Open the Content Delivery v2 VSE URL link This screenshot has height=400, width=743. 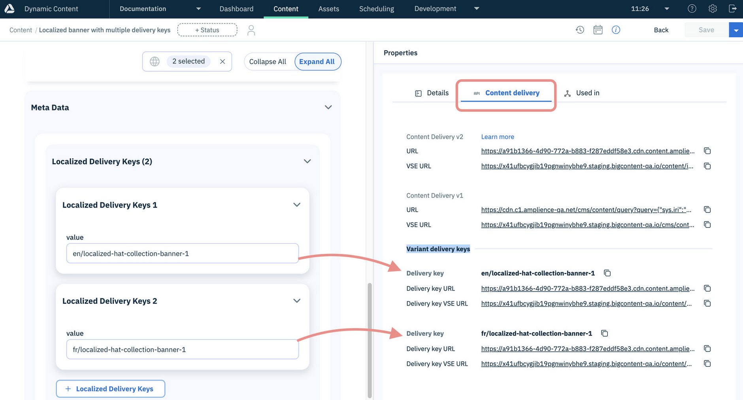(587, 166)
